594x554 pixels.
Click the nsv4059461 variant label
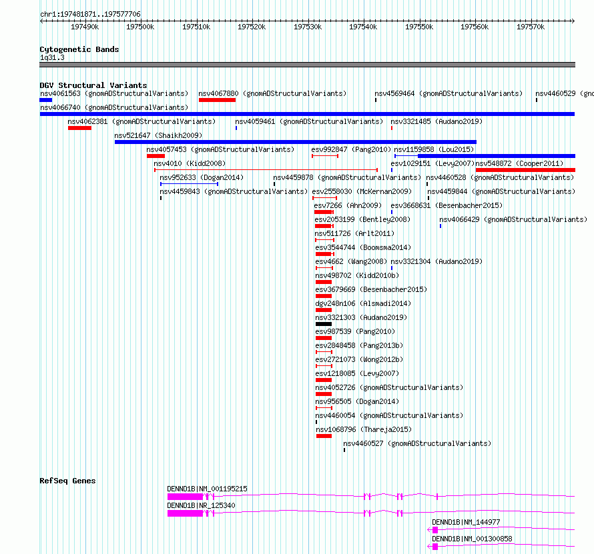tap(309, 121)
